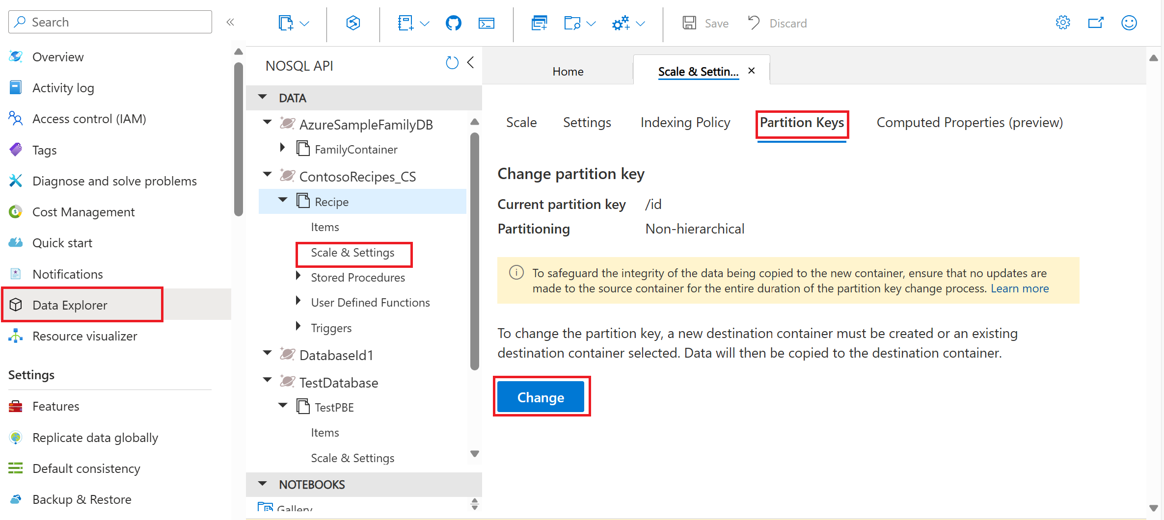1164x520 pixels.
Task: Open Backup & Restore settings
Action: 81,499
